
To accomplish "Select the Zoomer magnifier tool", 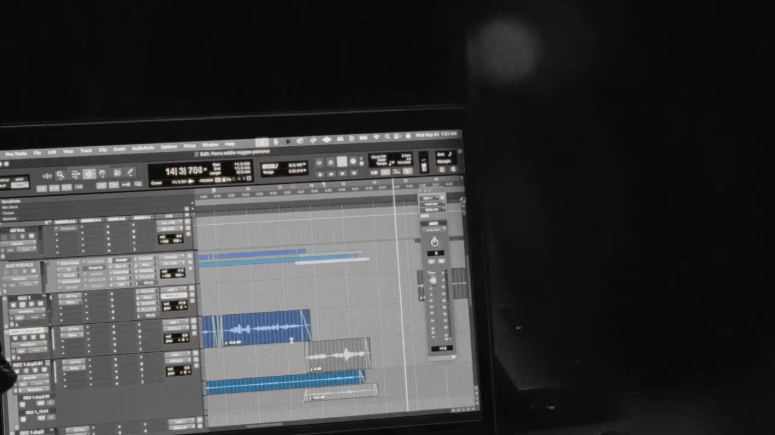I will [60, 175].
